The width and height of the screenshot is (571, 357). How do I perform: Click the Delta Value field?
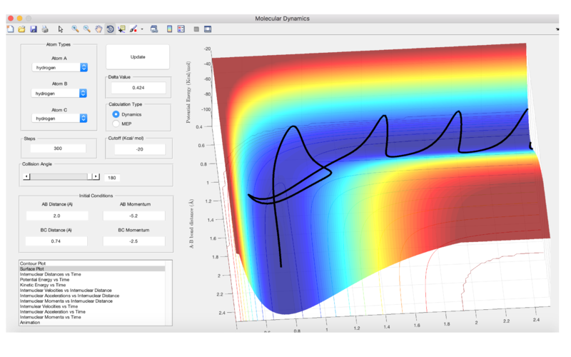pyautogui.click(x=138, y=88)
